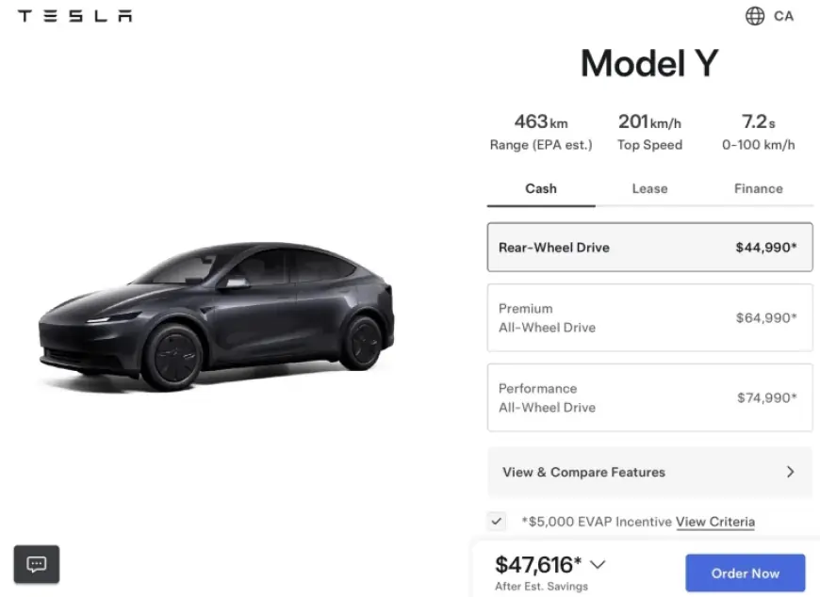
Task: Click the Model Y heading
Action: (648, 63)
